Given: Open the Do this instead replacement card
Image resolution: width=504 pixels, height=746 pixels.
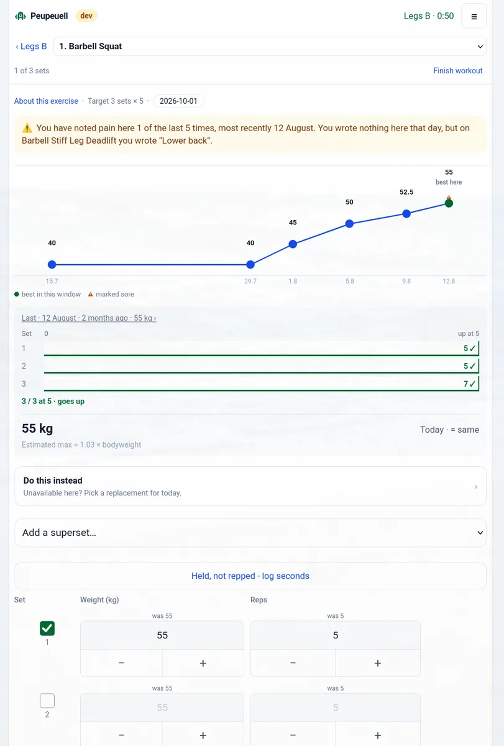Looking at the screenshot, I should click(250, 486).
